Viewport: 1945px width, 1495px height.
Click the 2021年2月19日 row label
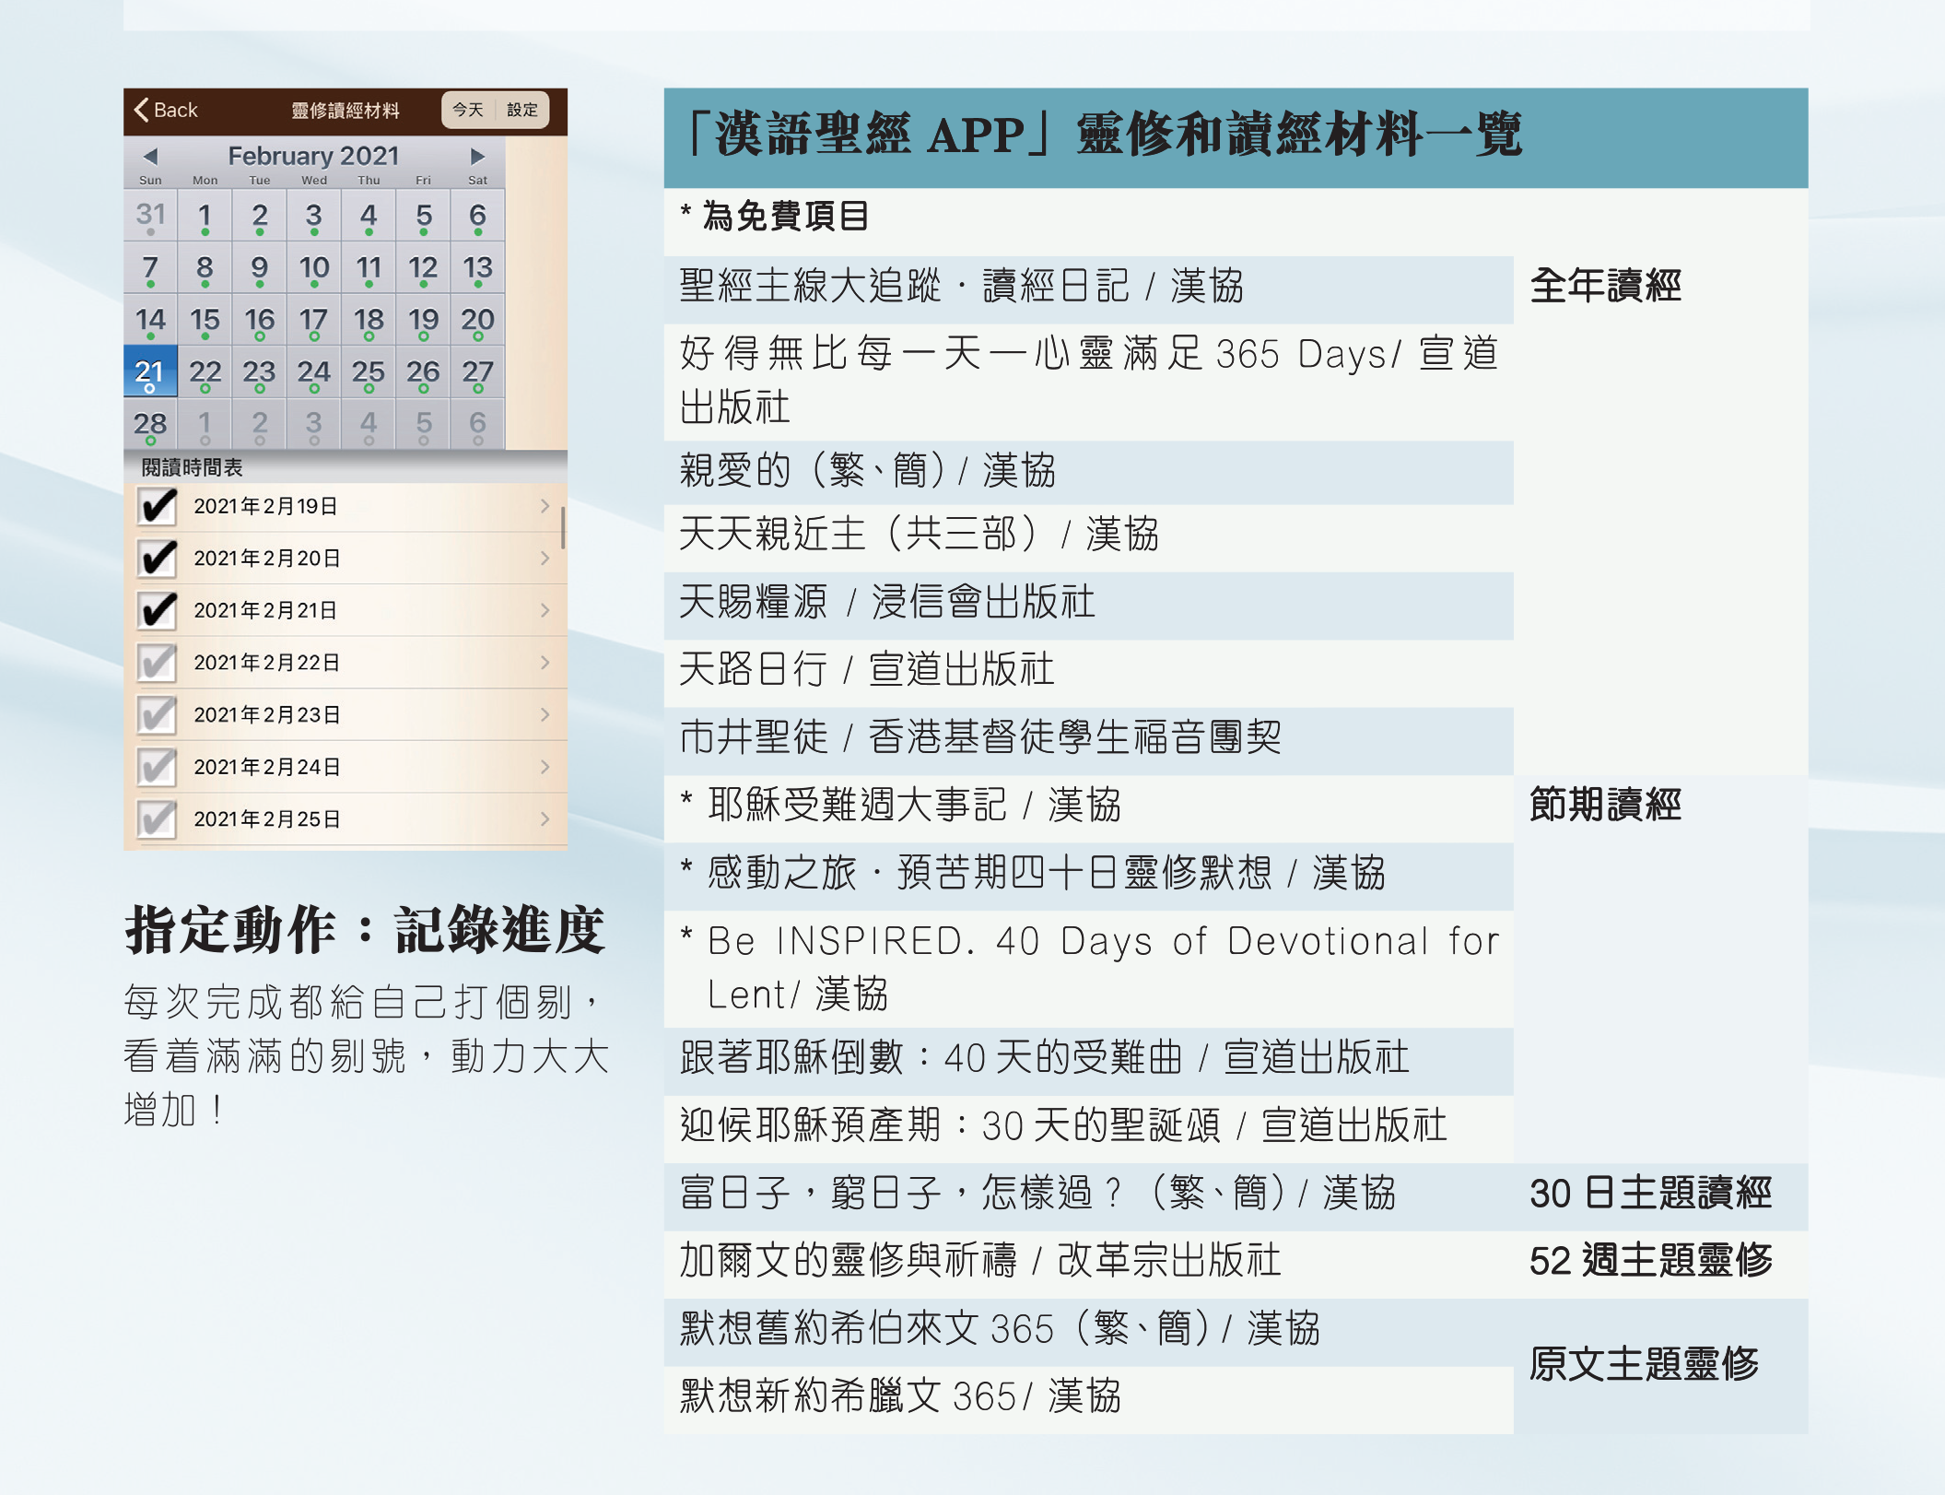click(265, 506)
